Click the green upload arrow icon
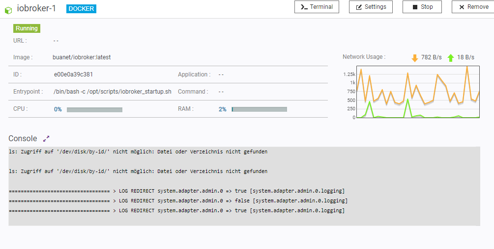494x249 pixels. pyautogui.click(x=451, y=57)
